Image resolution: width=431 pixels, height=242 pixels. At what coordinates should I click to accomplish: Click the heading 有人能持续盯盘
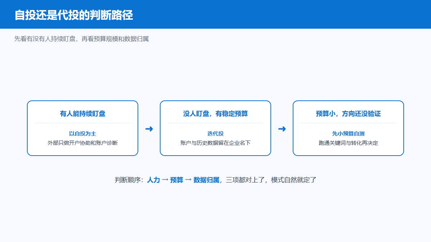(x=83, y=114)
